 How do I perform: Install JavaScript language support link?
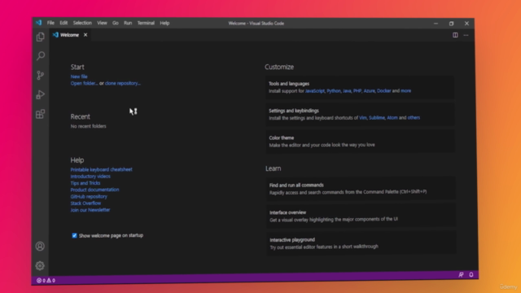[x=315, y=90]
